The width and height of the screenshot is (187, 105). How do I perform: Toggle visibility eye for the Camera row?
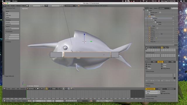point(173,28)
